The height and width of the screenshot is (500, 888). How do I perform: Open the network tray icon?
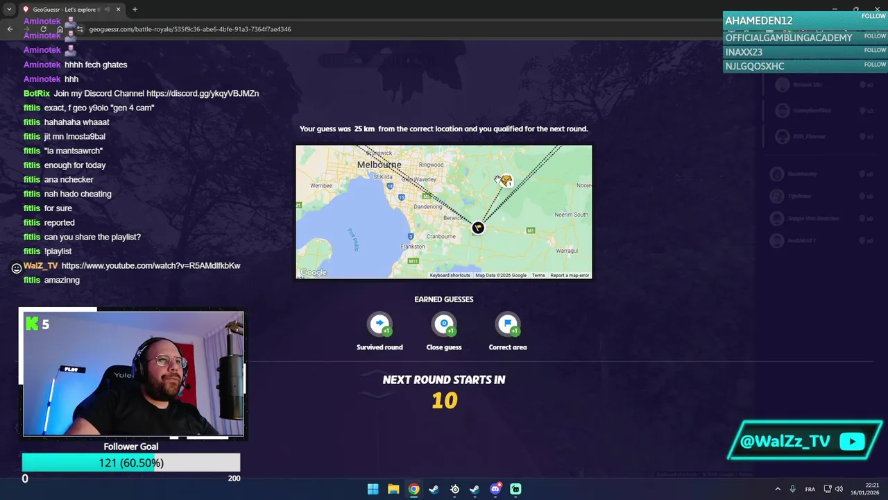pyautogui.click(x=828, y=489)
